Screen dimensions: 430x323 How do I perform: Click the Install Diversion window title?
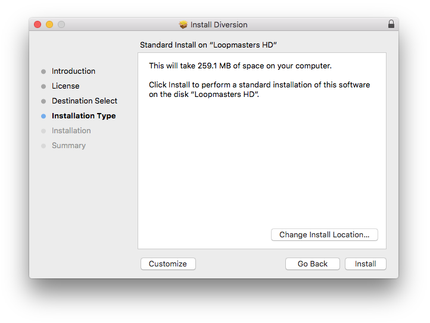tap(219, 25)
